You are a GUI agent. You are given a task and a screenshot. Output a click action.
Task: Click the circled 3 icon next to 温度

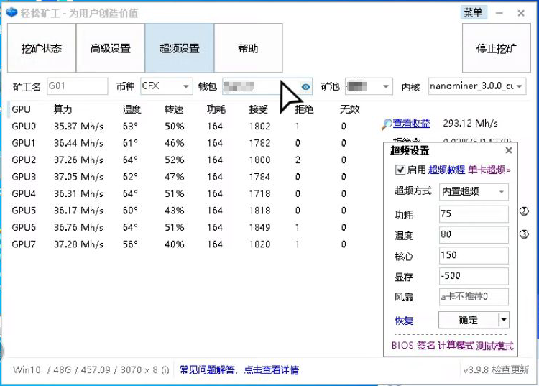coord(524,234)
